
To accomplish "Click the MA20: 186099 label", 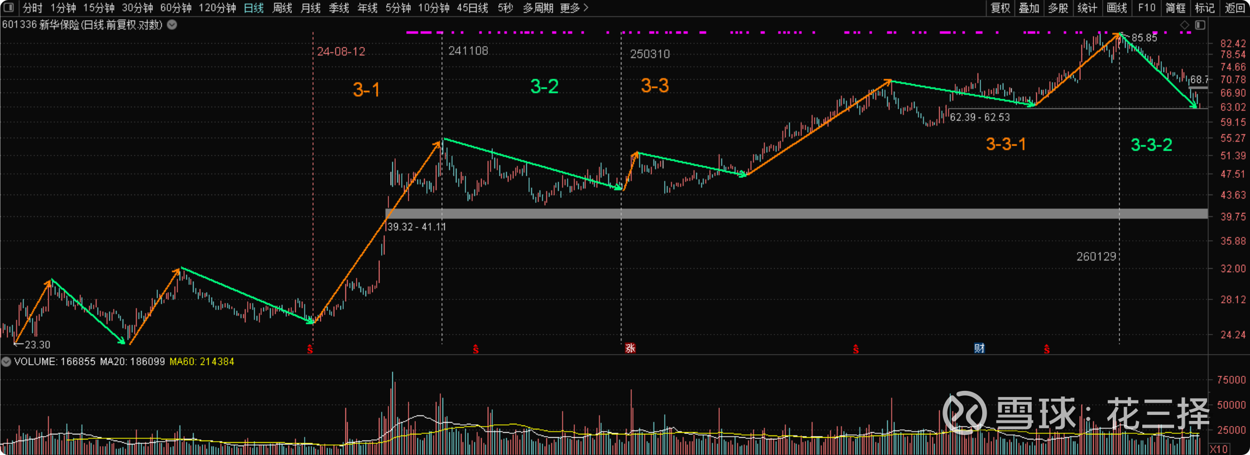I will (x=132, y=361).
